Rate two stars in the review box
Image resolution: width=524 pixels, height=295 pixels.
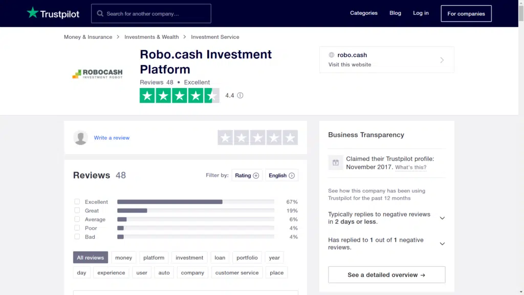click(x=242, y=137)
